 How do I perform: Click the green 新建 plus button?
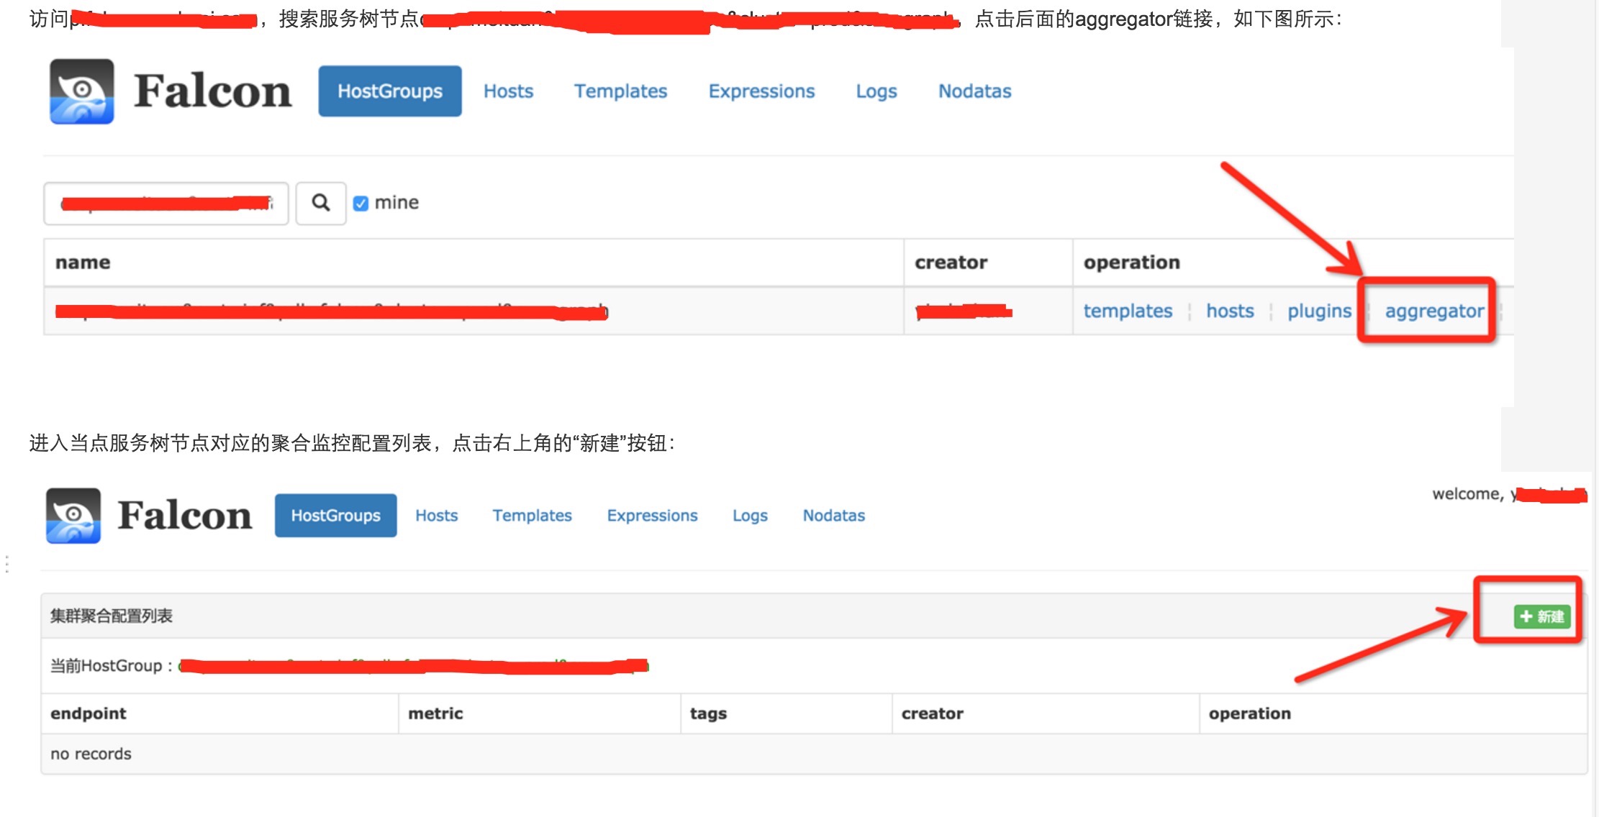coord(1541,616)
